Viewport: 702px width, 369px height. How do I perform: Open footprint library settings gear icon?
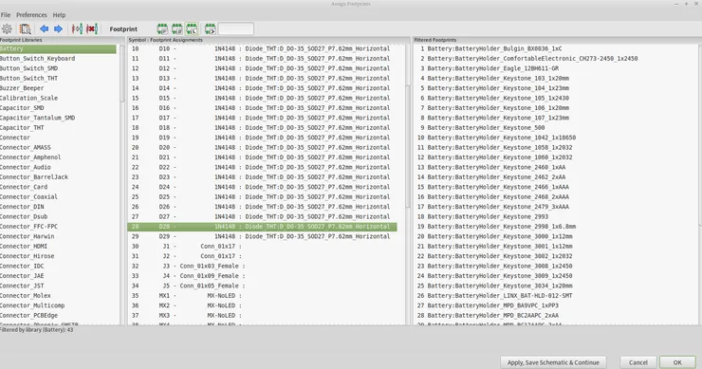7,29
